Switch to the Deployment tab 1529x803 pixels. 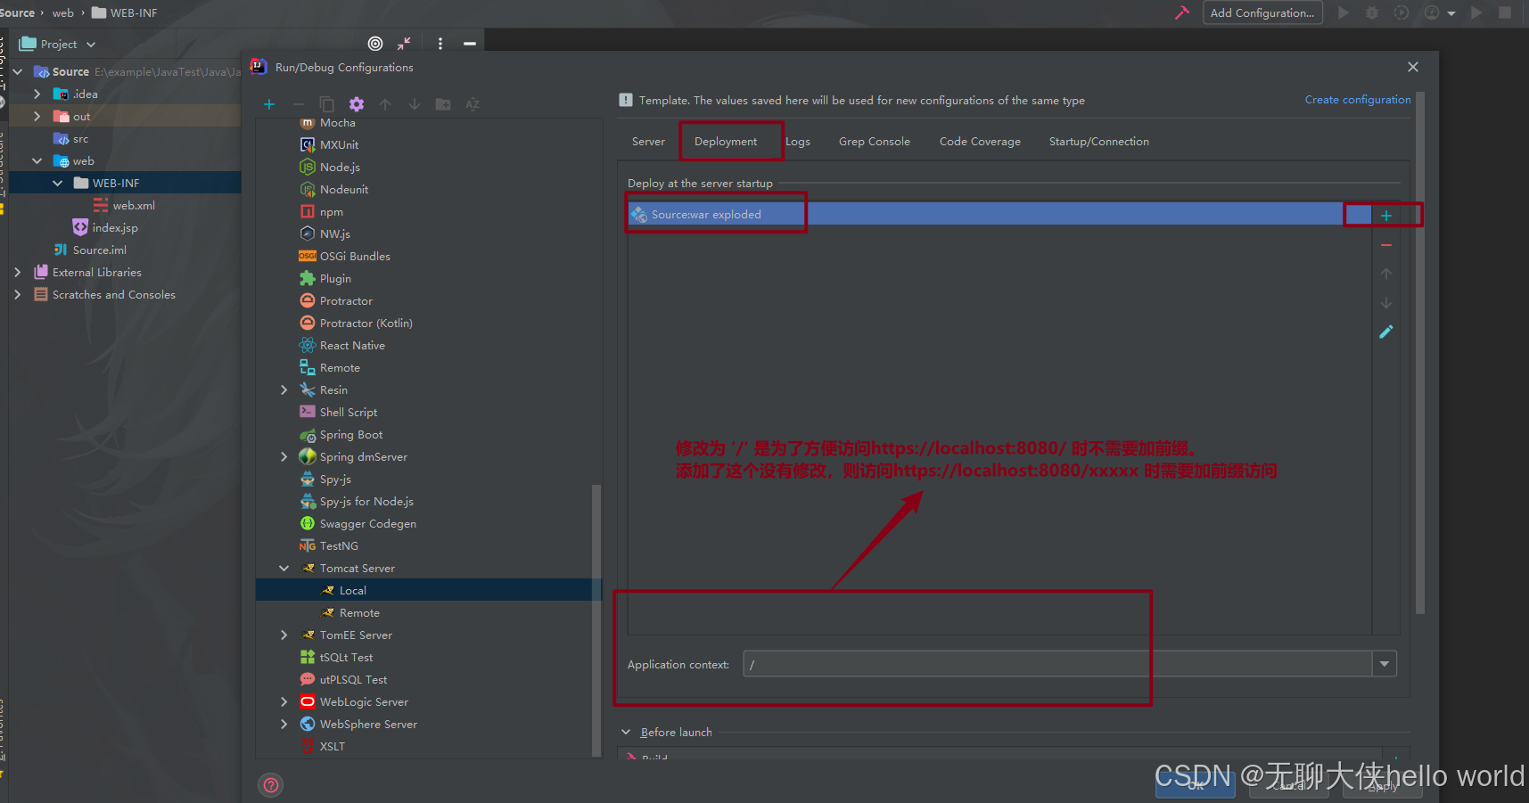(x=726, y=142)
